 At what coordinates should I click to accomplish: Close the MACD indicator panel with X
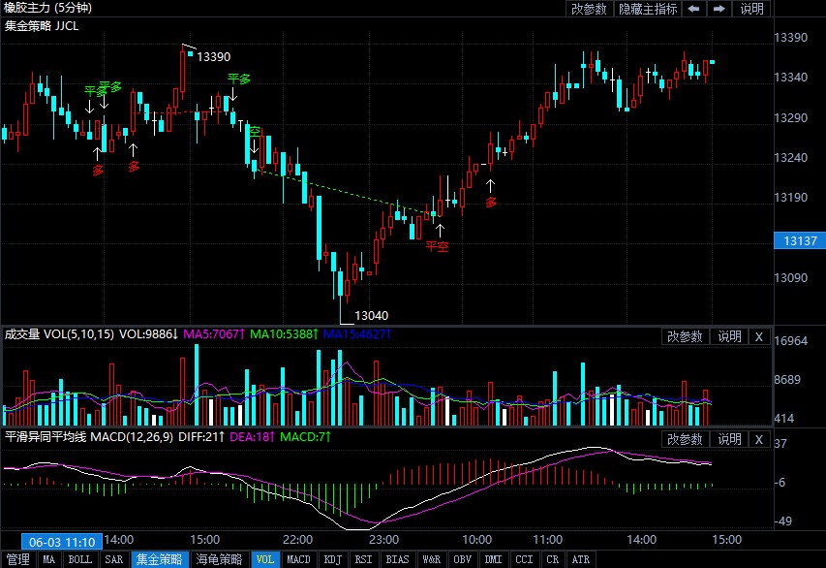(x=758, y=439)
